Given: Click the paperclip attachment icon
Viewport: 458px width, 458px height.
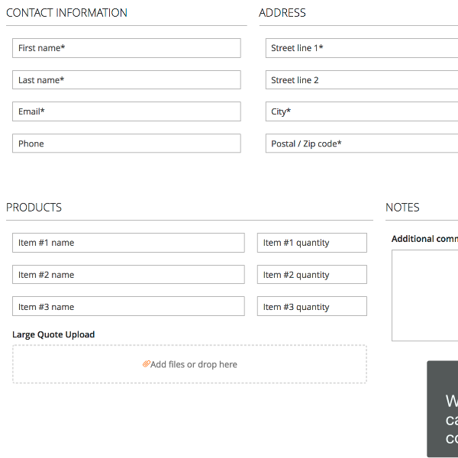Looking at the screenshot, I should pos(147,364).
